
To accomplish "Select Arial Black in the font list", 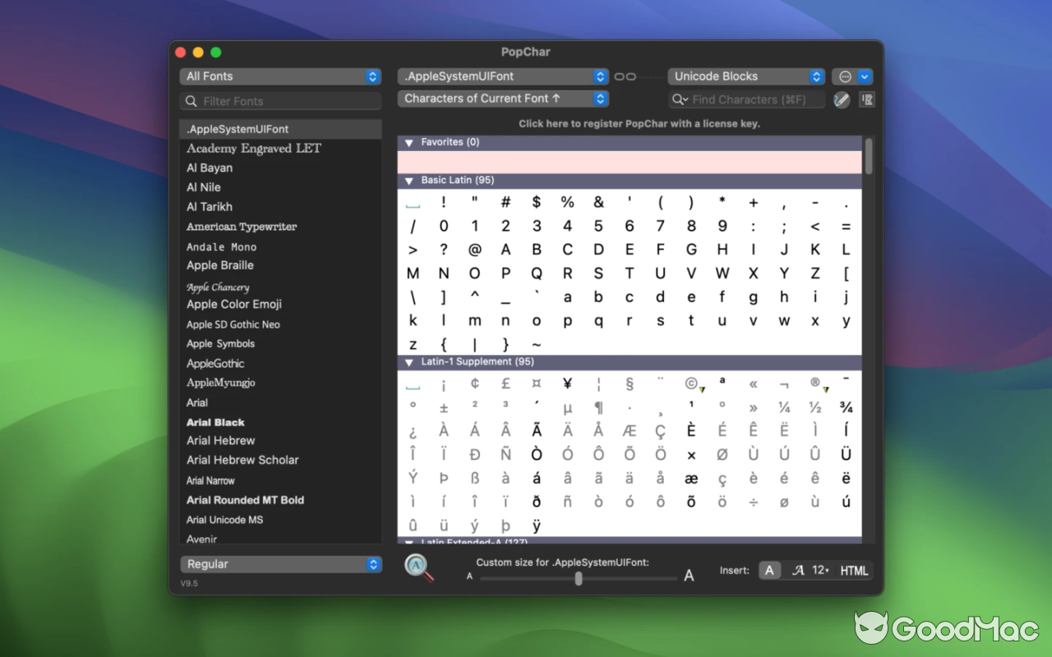I will coord(214,421).
